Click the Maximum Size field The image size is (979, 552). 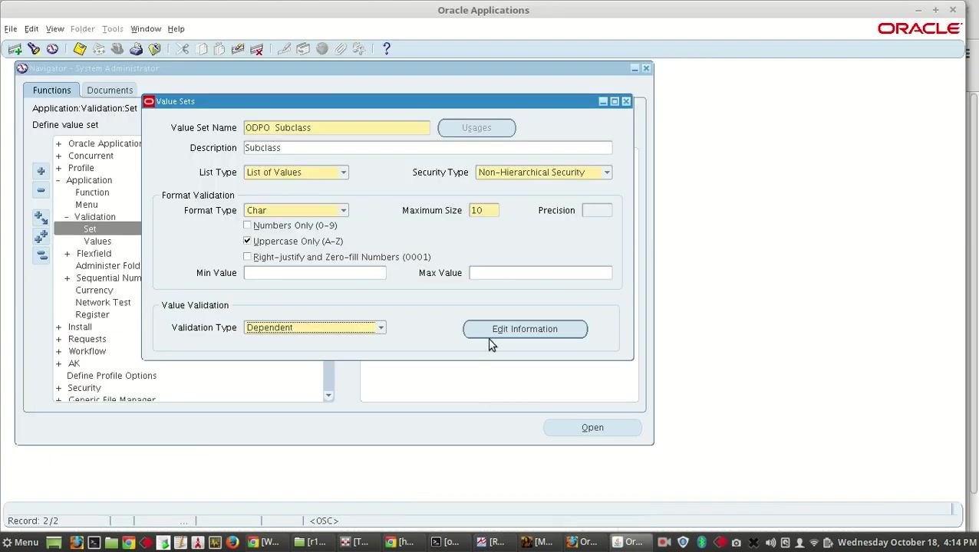[x=484, y=210]
